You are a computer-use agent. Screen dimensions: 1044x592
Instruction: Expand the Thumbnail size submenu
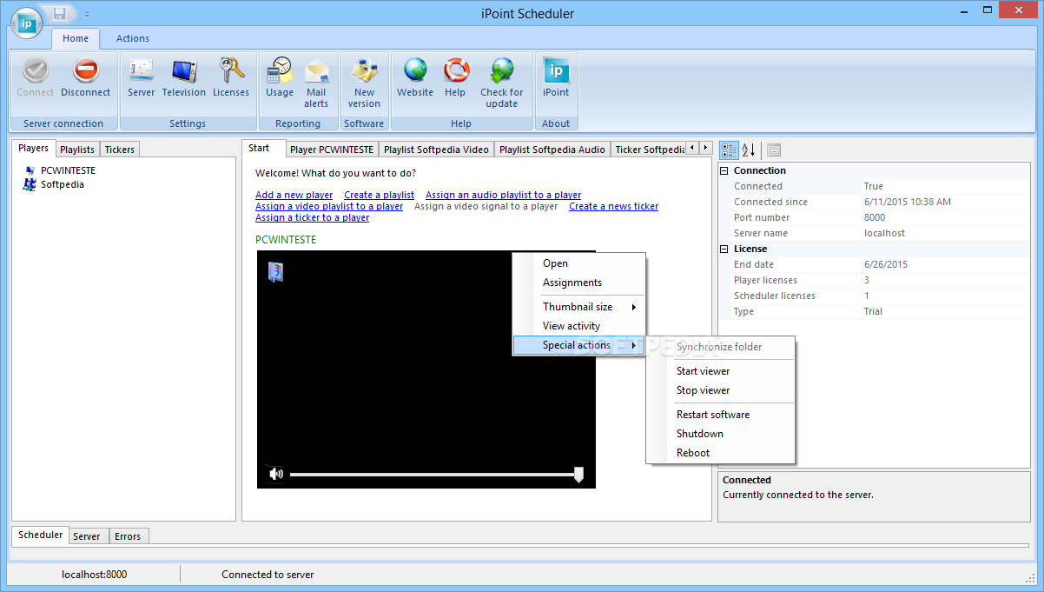[x=579, y=307]
